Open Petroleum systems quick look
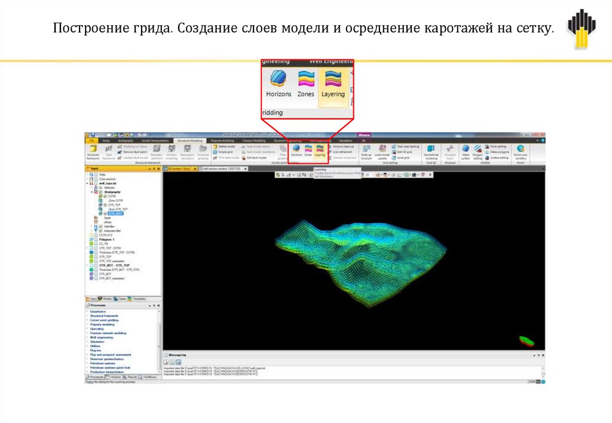 [110, 367]
